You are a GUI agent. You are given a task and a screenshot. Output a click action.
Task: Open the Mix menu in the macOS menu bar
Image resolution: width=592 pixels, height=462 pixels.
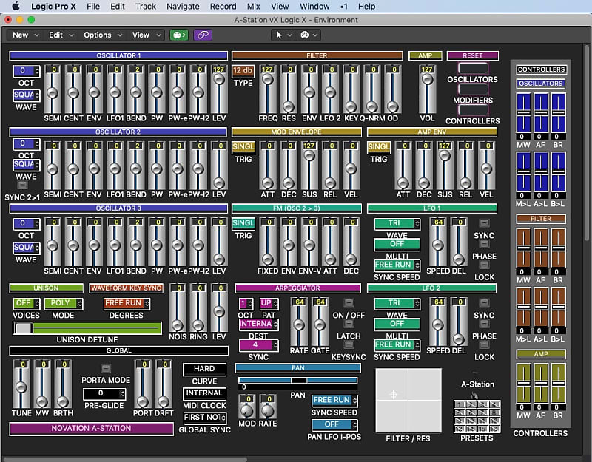click(x=252, y=6)
